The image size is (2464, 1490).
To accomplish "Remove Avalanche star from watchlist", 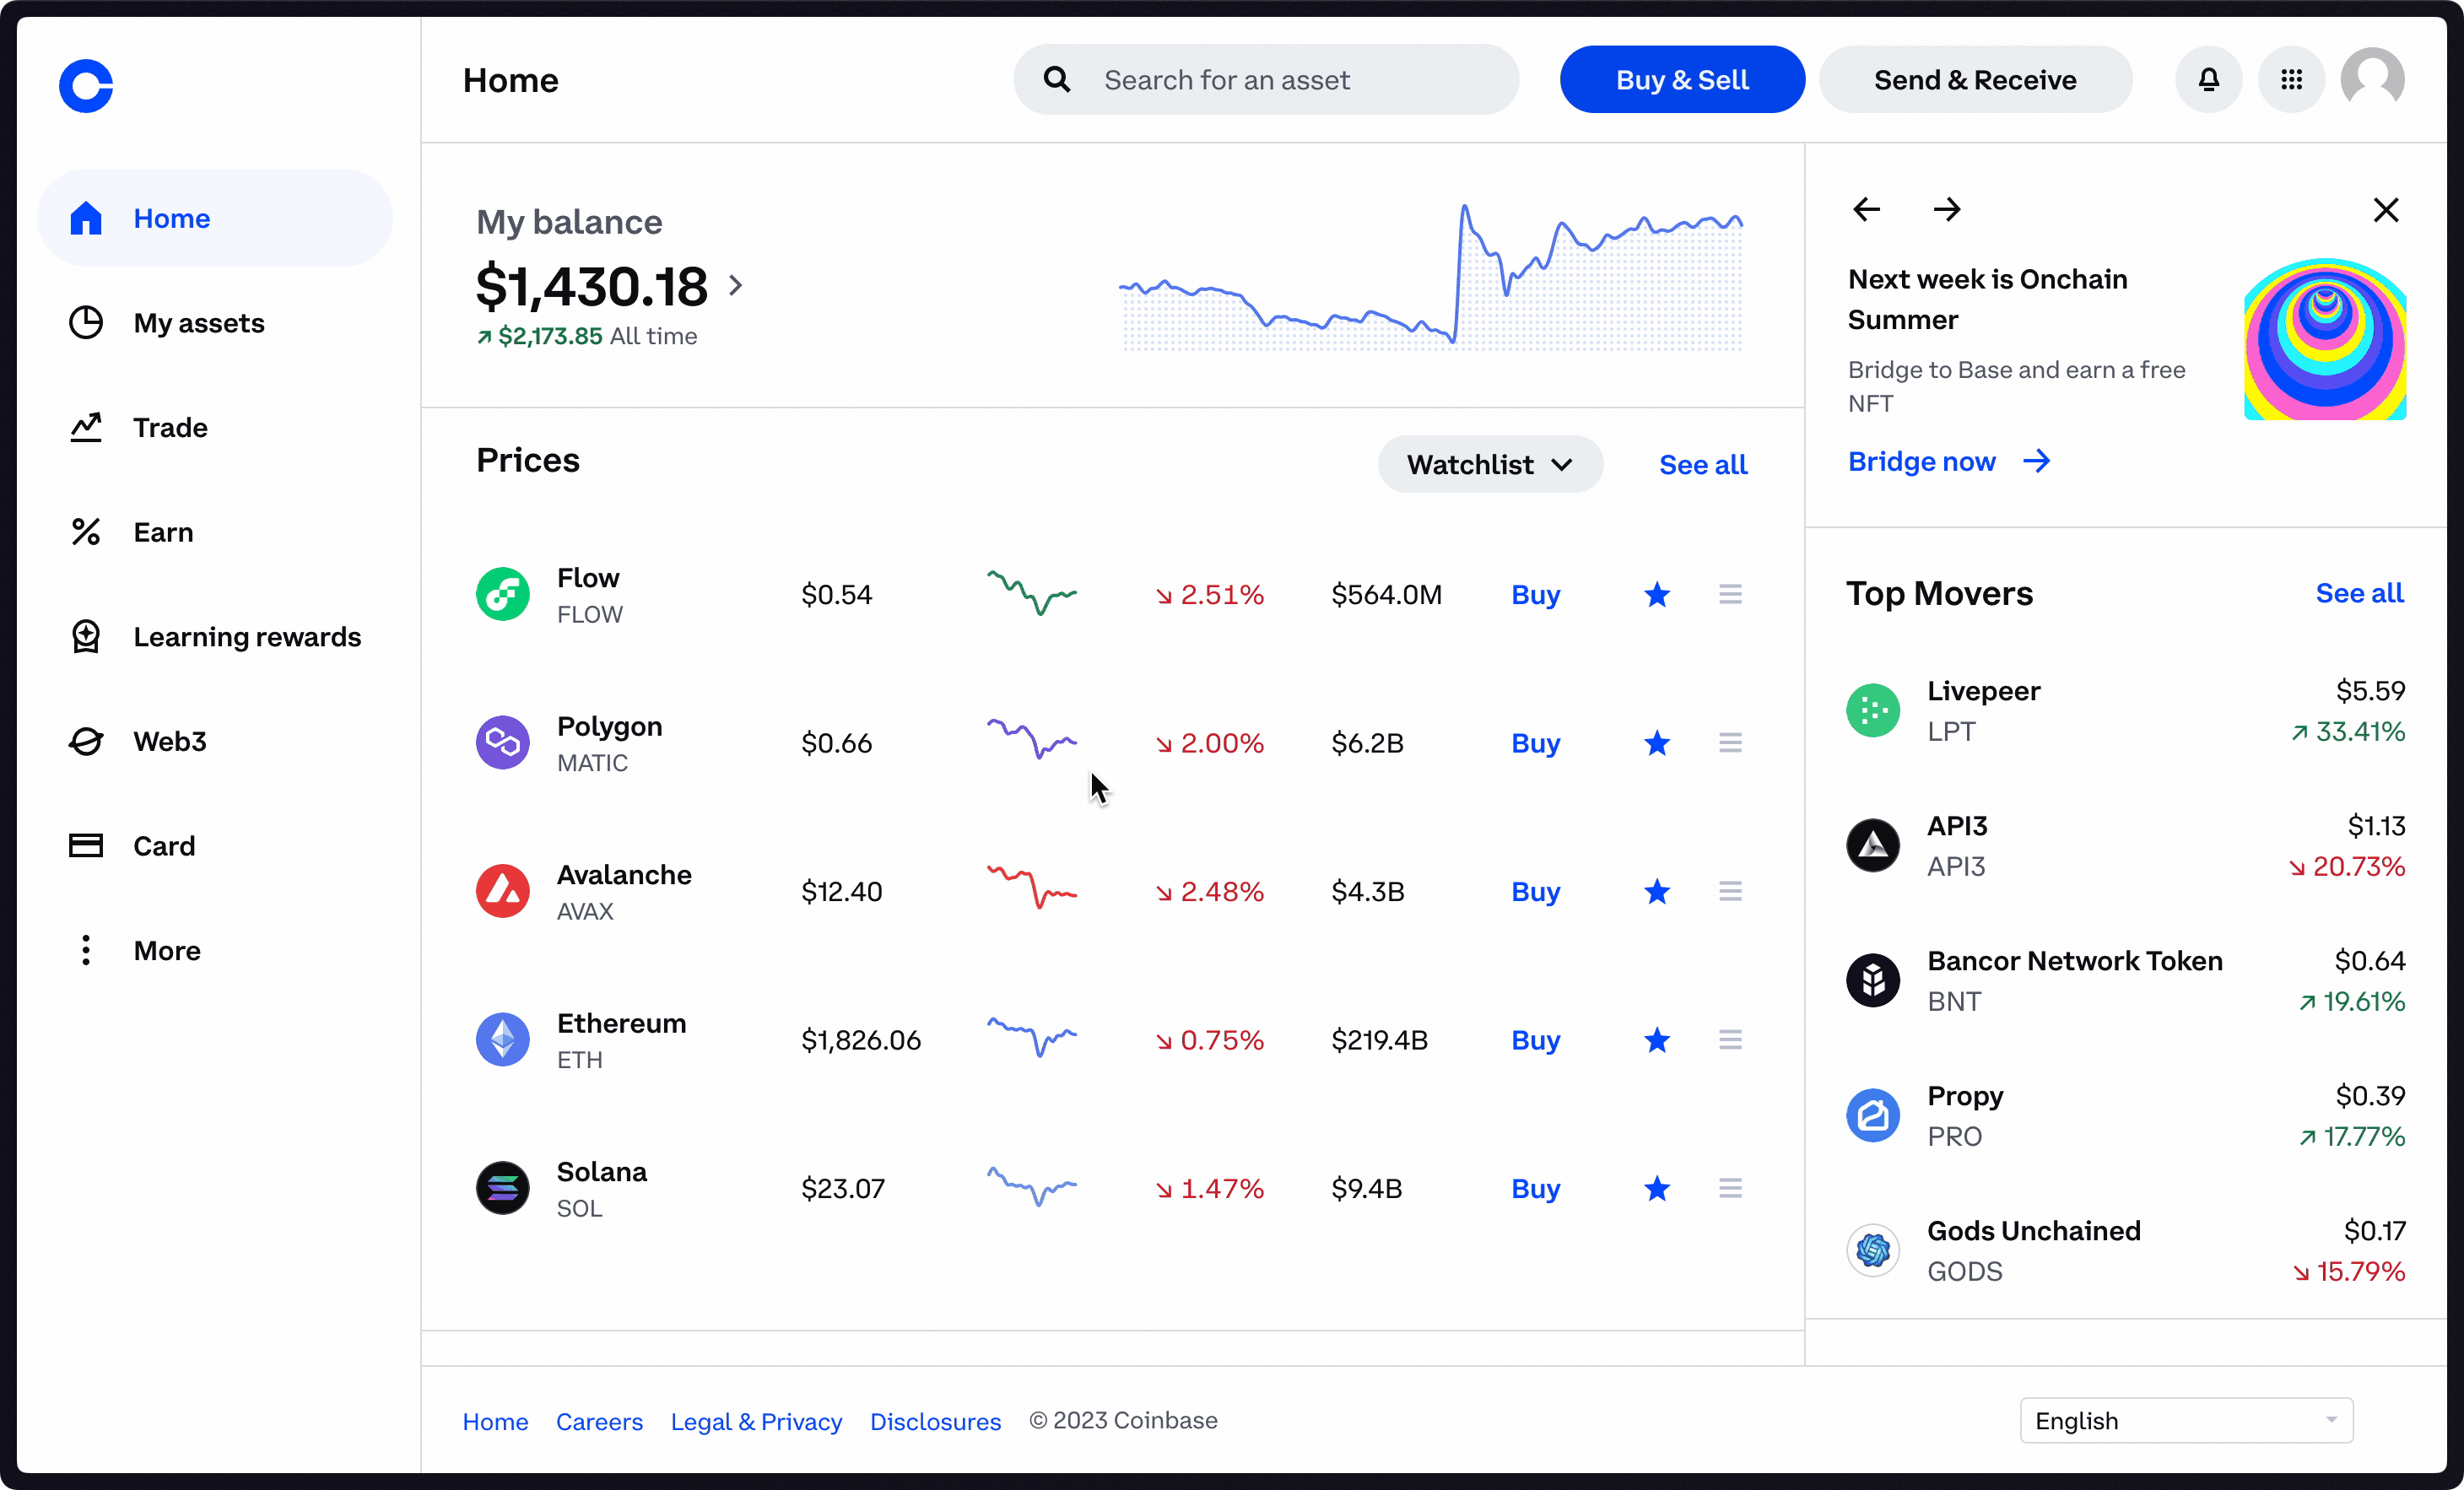I will coord(1656,891).
